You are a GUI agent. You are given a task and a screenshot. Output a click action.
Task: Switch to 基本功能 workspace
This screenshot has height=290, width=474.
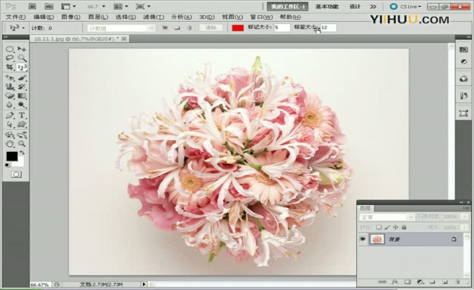point(327,6)
